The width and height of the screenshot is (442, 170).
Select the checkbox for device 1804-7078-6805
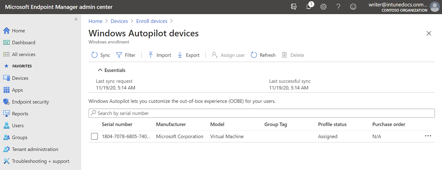point(94,136)
